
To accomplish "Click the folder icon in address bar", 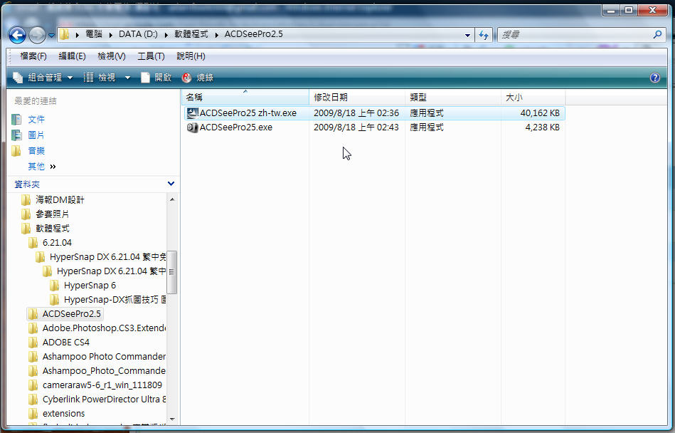I will [64, 34].
